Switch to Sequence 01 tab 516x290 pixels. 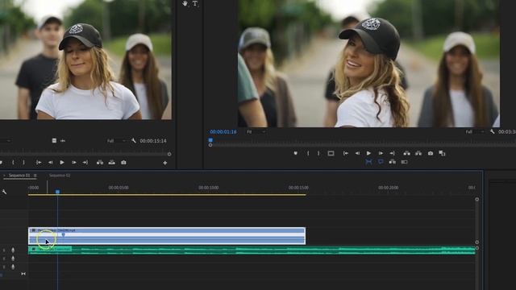pyautogui.click(x=19, y=176)
